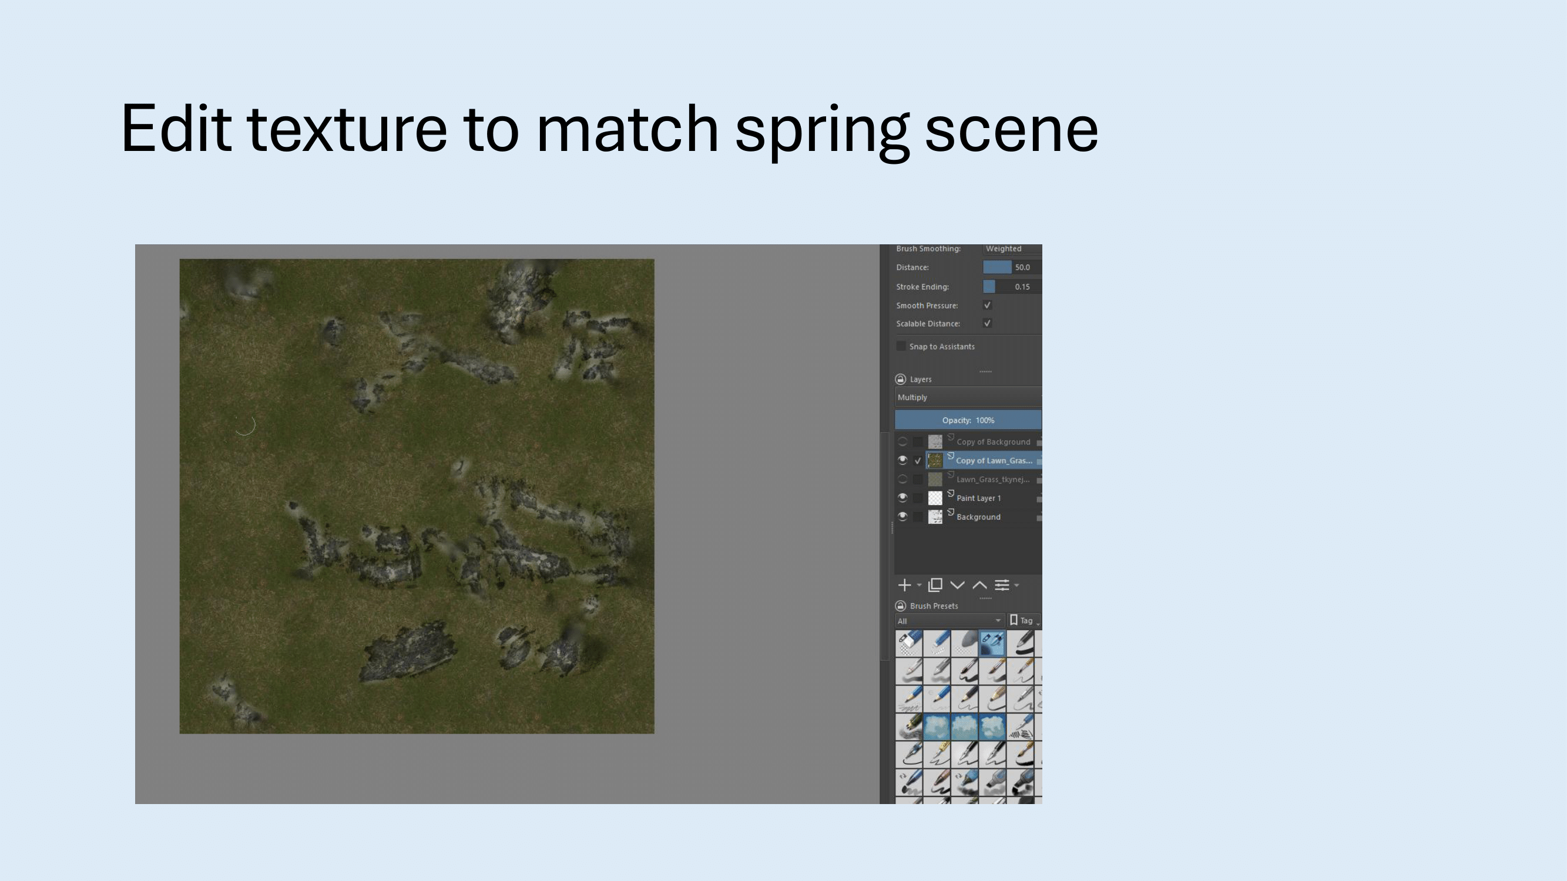1567x881 pixels.
Task: Select the pinkish-brown pencil brush preset
Action: pos(937,783)
